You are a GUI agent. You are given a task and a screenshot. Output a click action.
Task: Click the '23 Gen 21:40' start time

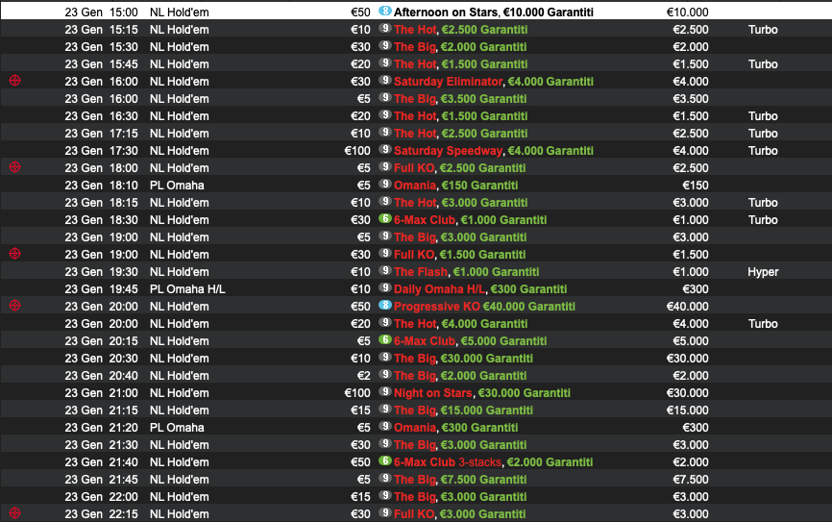click(x=101, y=462)
